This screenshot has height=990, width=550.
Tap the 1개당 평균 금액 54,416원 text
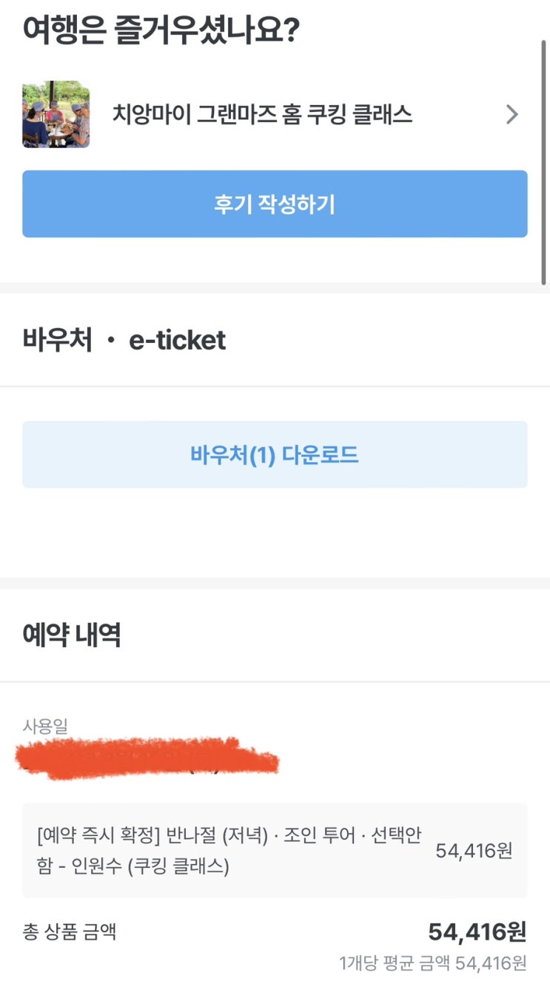[x=433, y=963]
